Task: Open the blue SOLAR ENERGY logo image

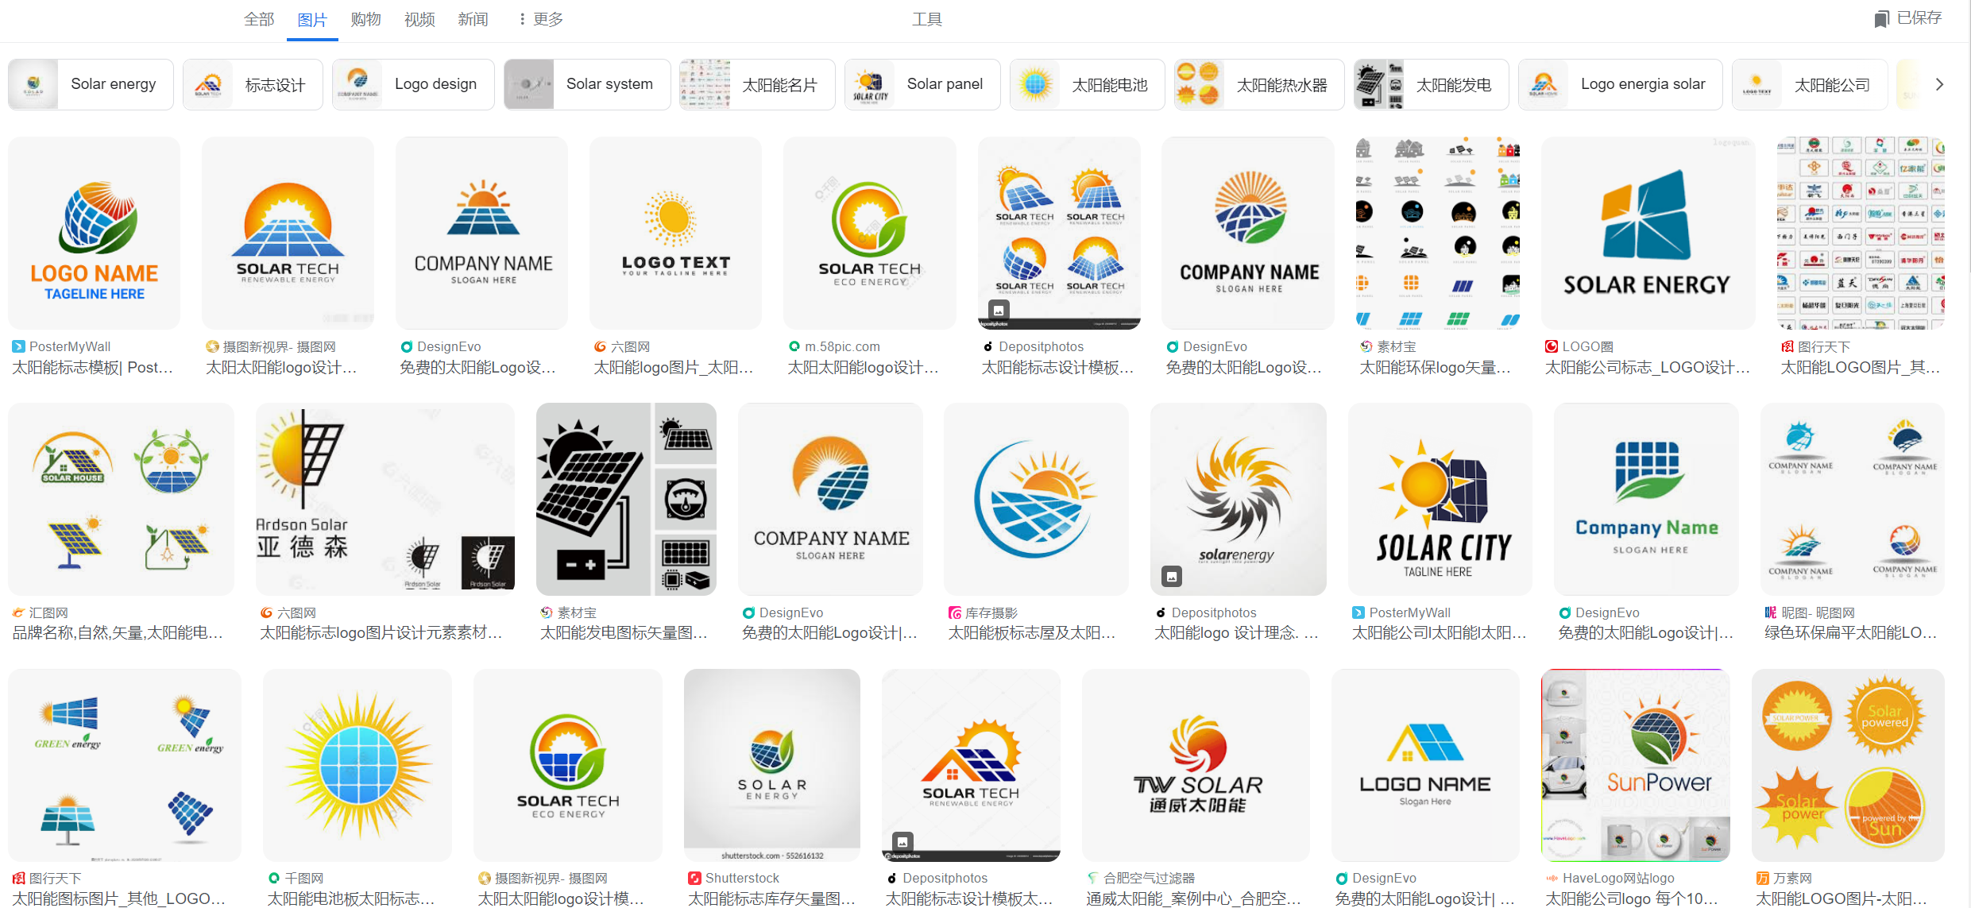Action: [1648, 233]
